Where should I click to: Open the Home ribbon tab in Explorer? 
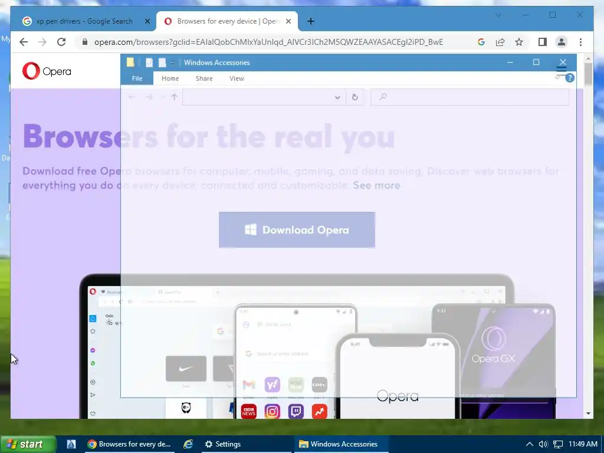pyautogui.click(x=170, y=78)
